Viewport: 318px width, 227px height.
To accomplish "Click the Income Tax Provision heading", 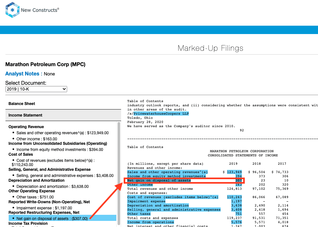I will click(28, 223).
